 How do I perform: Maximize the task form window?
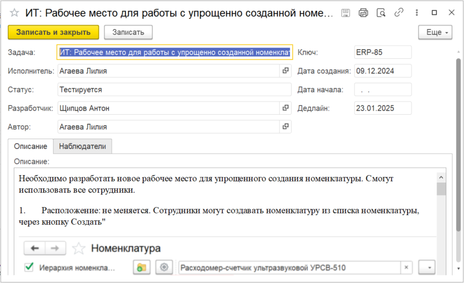[x=434, y=13]
